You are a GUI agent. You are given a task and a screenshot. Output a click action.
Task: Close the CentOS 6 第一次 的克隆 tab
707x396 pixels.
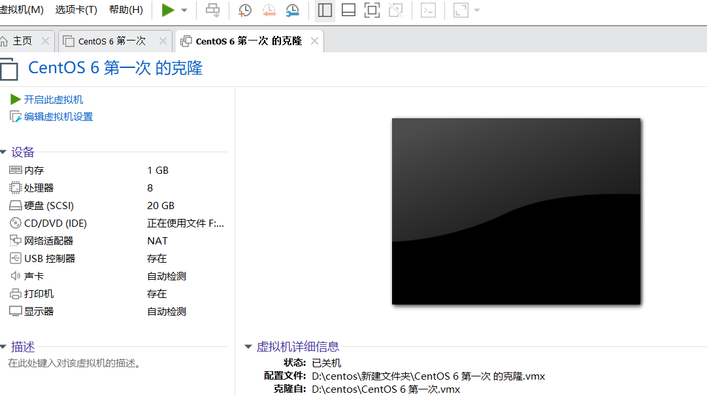tap(314, 41)
